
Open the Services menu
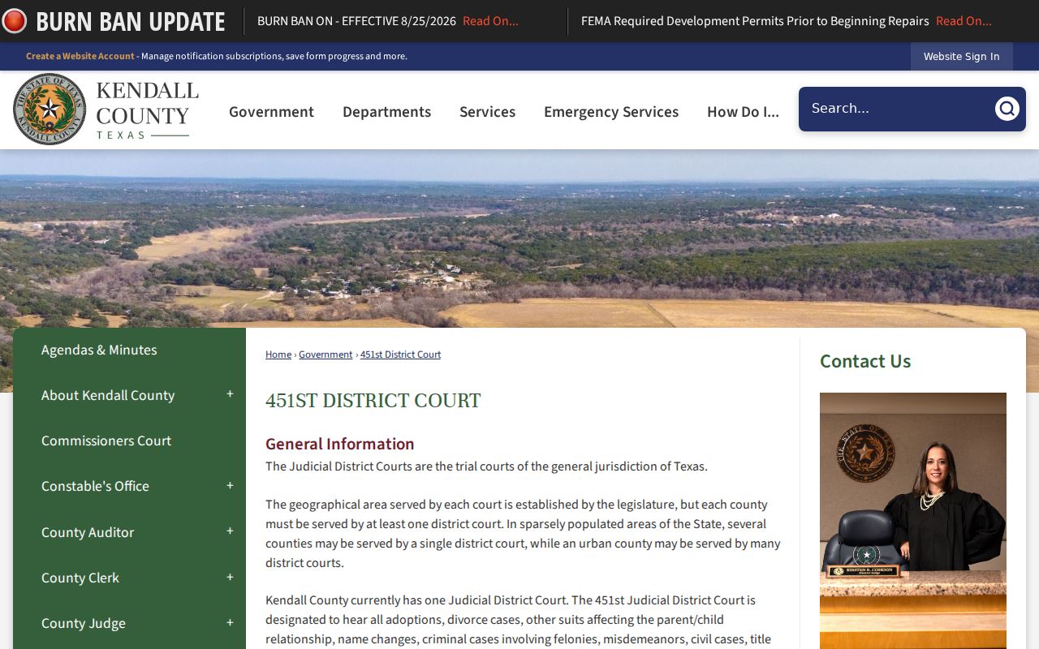[x=487, y=112]
